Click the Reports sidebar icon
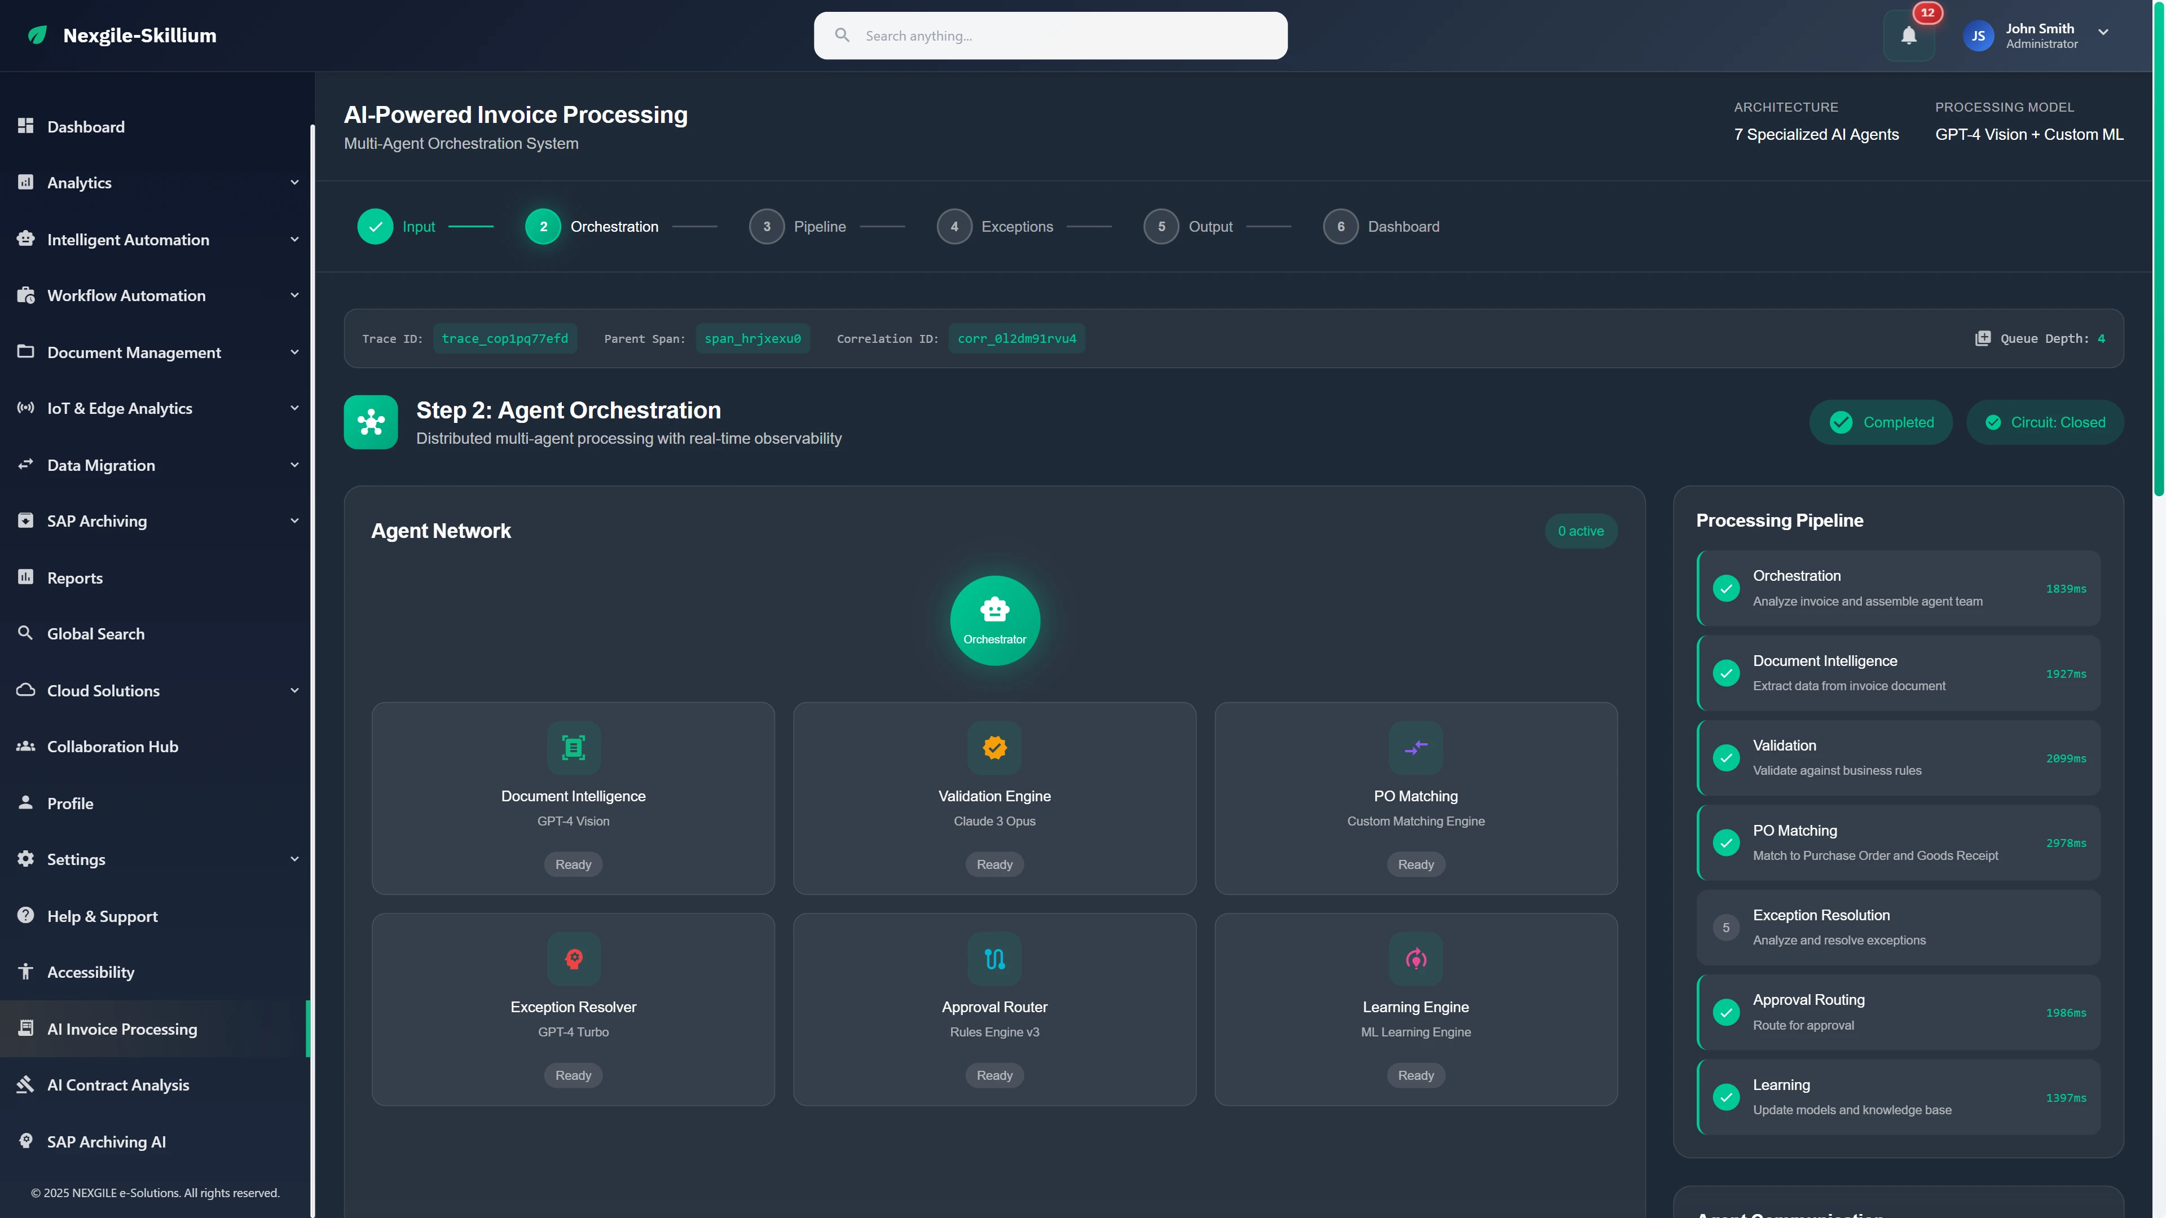The image size is (2166, 1218). tap(25, 577)
